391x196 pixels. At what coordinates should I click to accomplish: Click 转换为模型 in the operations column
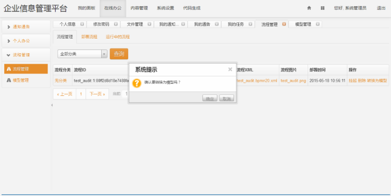377,81
